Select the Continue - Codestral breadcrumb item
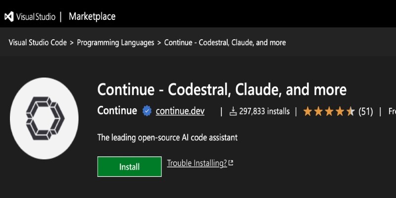396x198 pixels. pyautogui.click(x=225, y=43)
